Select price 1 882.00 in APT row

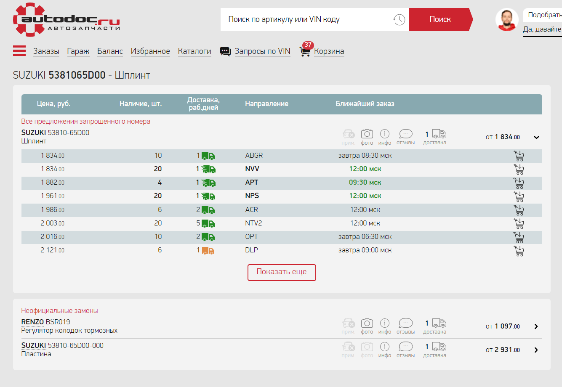pyautogui.click(x=53, y=183)
